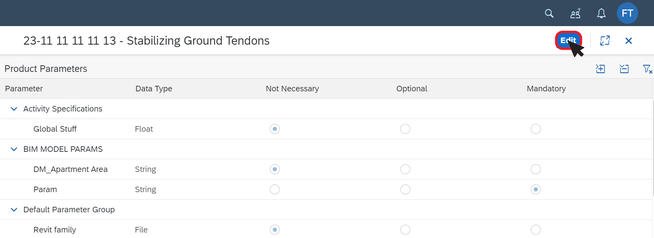Collapse all parameter groups icon
Viewport: 654px width, 238px height.
[x=624, y=69]
